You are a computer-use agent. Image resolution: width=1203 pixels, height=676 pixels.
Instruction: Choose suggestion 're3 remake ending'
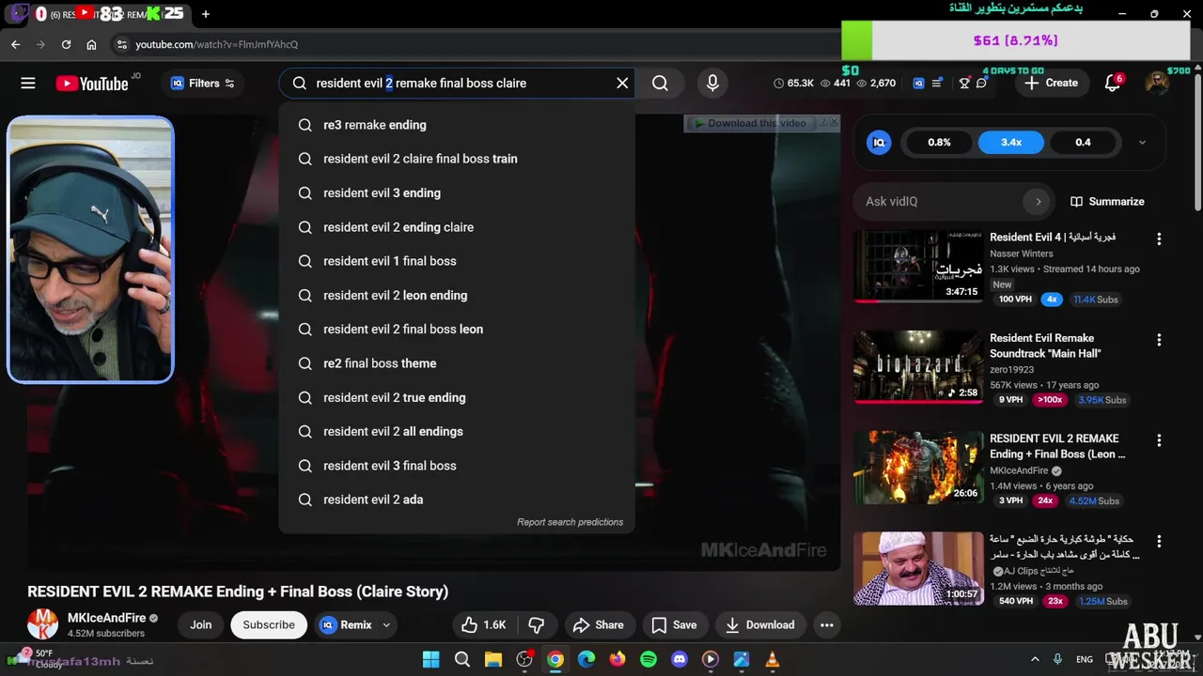(457, 125)
